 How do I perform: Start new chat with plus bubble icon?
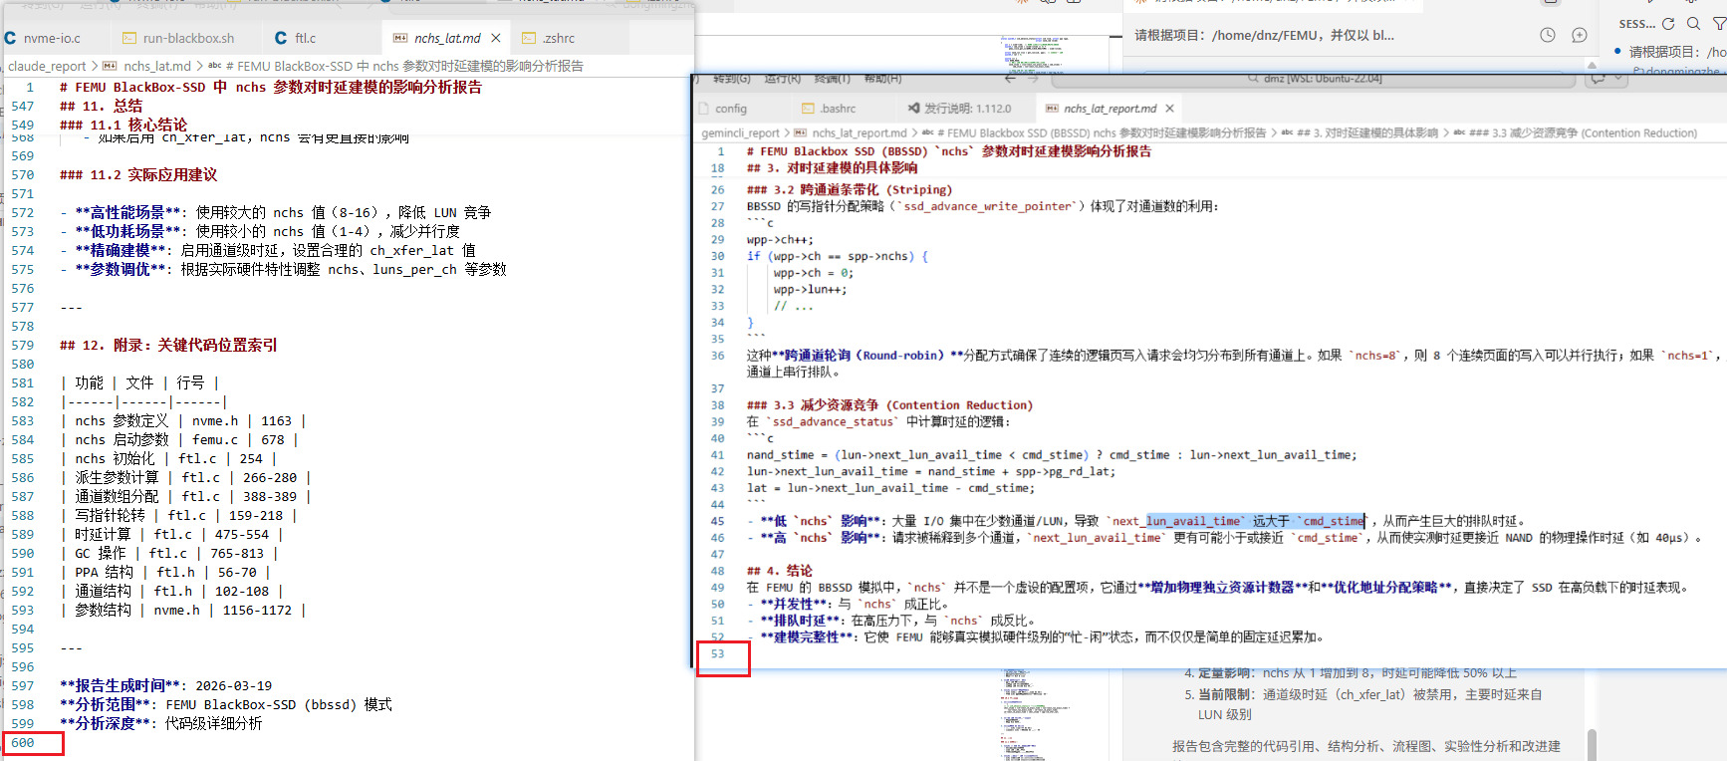1580,35
